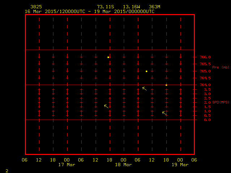
Task: Click the yellow pressure point at 766.0 mb
Action: pos(108,57)
